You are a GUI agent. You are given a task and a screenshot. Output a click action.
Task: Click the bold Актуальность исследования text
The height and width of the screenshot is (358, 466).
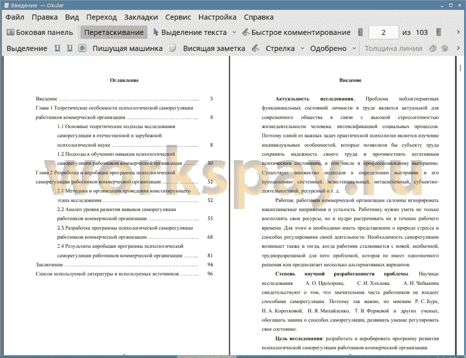point(315,99)
